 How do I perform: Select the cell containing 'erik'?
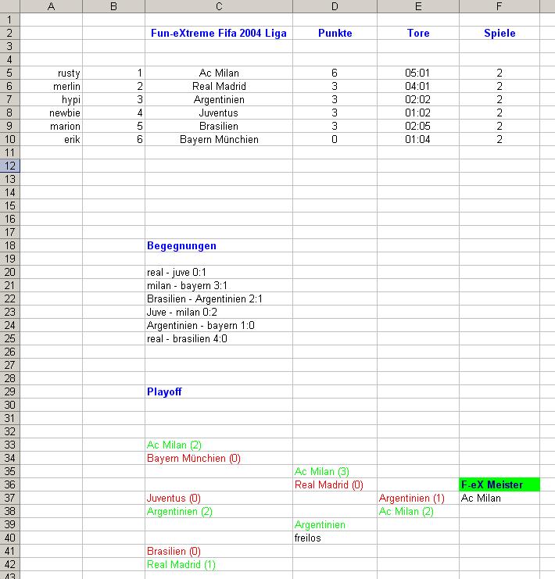(x=51, y=139)
